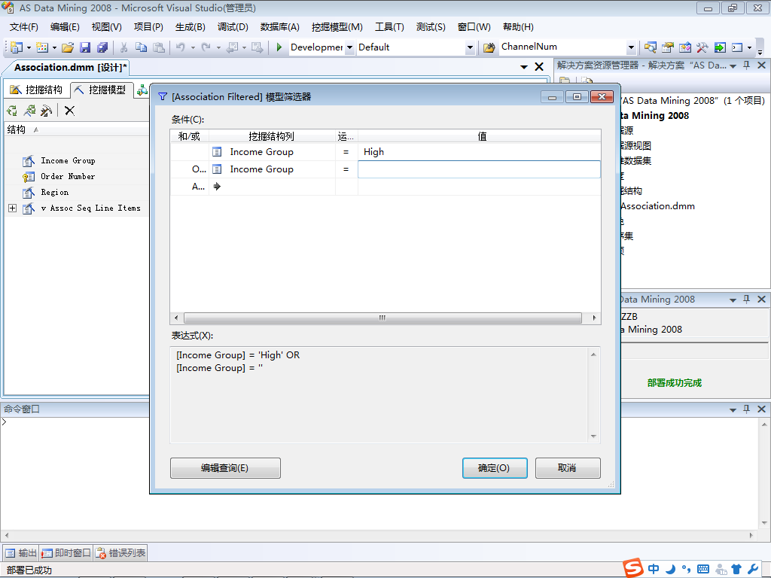Select Association.dmm in Solution Explorer

[x=658, y=206]
